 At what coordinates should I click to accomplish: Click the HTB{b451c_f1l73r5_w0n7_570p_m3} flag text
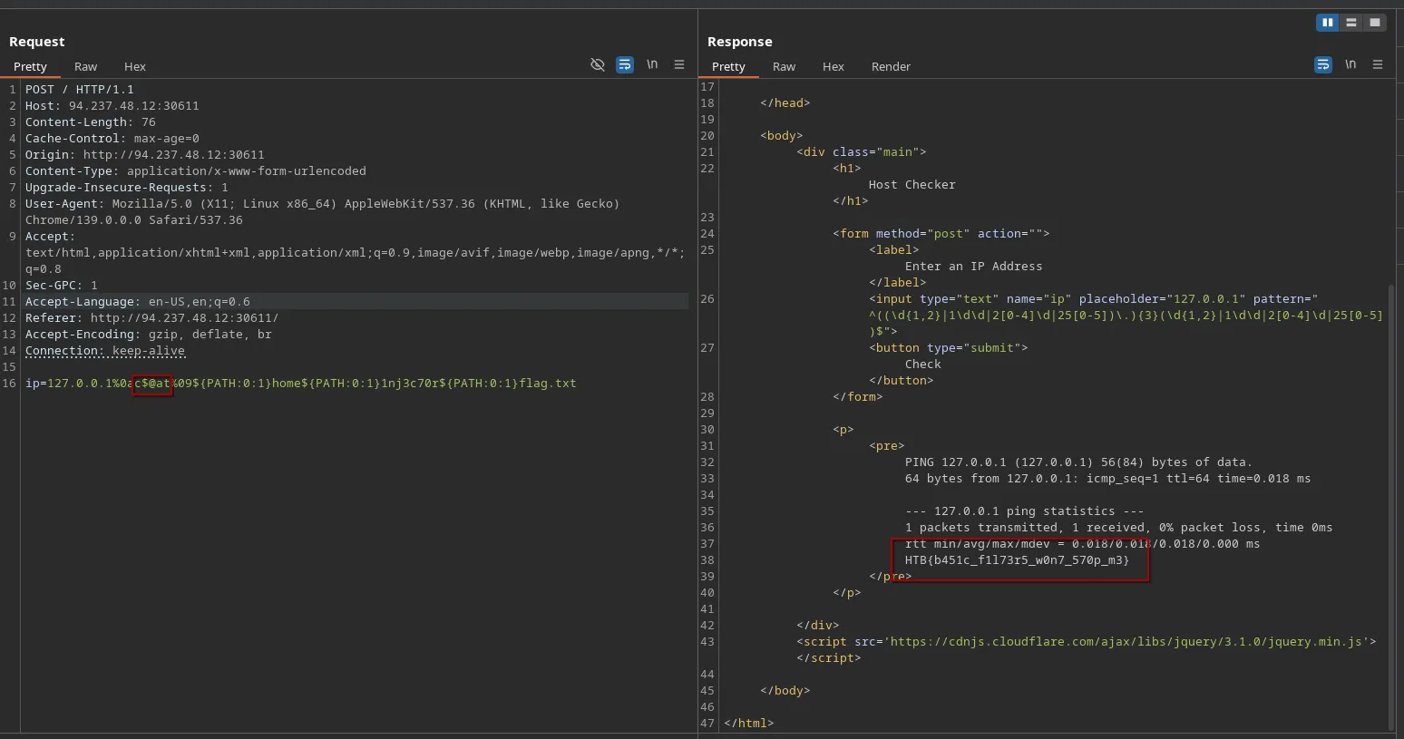click(1018, 560)
